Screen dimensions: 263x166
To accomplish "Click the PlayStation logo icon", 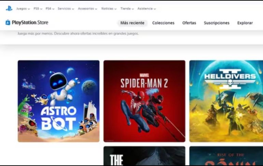I will click(x=9, y=9).
